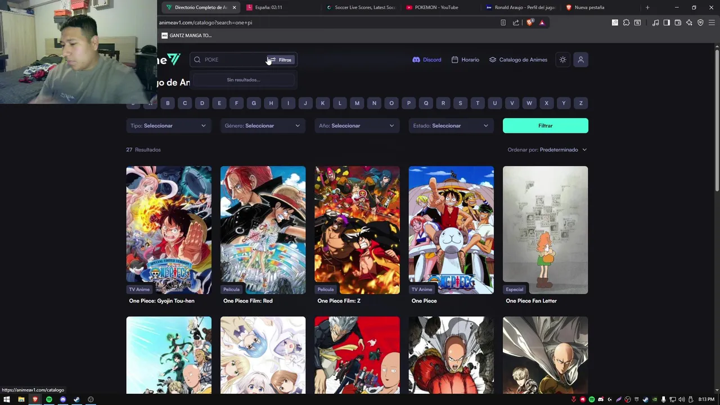Toggle the light/dark theme sun icon

(x=562, y=60)
